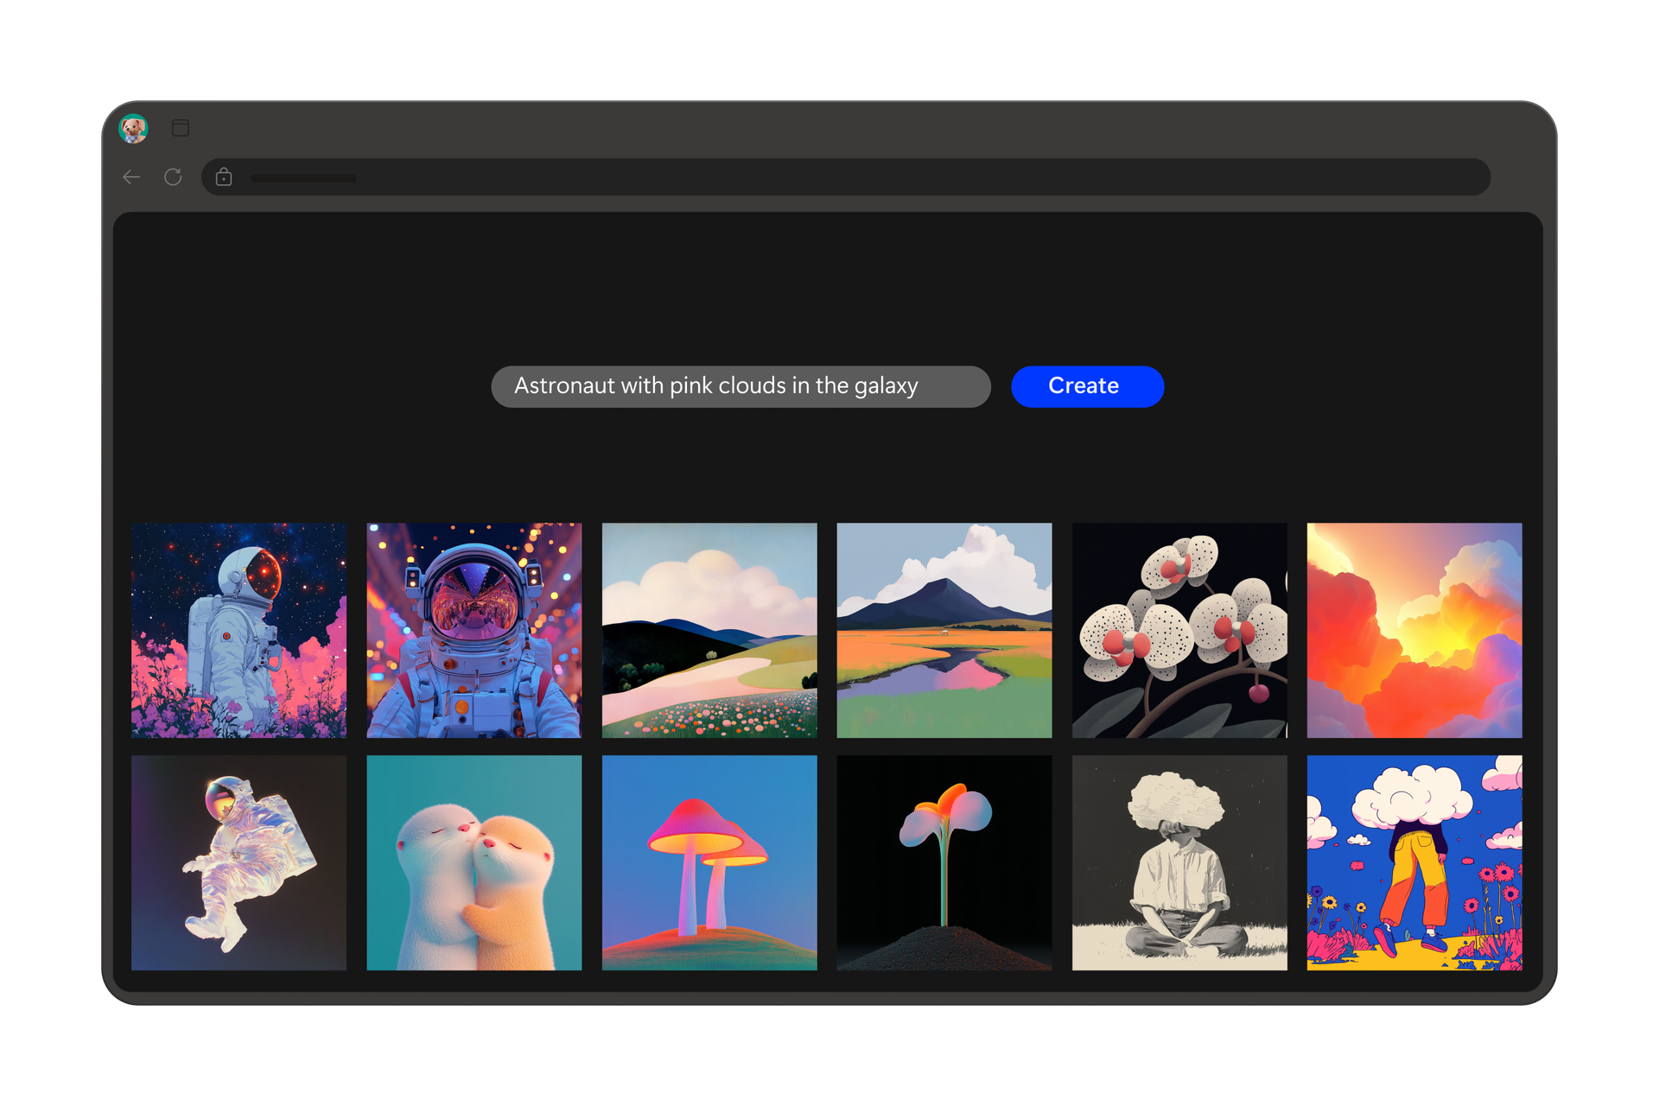
Task: Select the orange sunset clouds image
Action: 1414,630
